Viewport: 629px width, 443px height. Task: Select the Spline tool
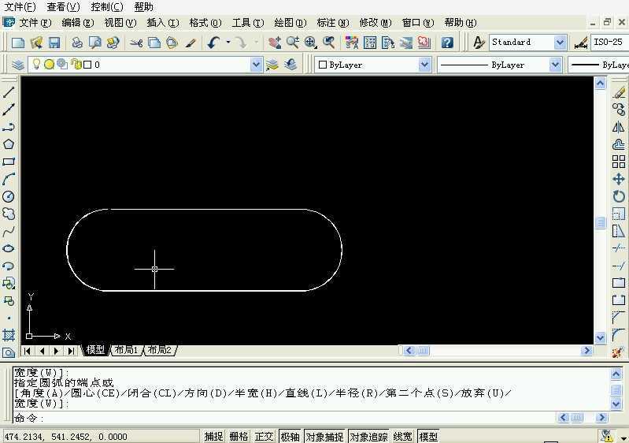pos(9,231)
